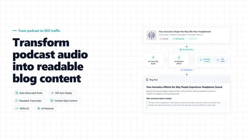The height and width of the screenshot is (140, 249).
Task: Click the code brackets icon in JSON-LD
Action: point(17,108)
